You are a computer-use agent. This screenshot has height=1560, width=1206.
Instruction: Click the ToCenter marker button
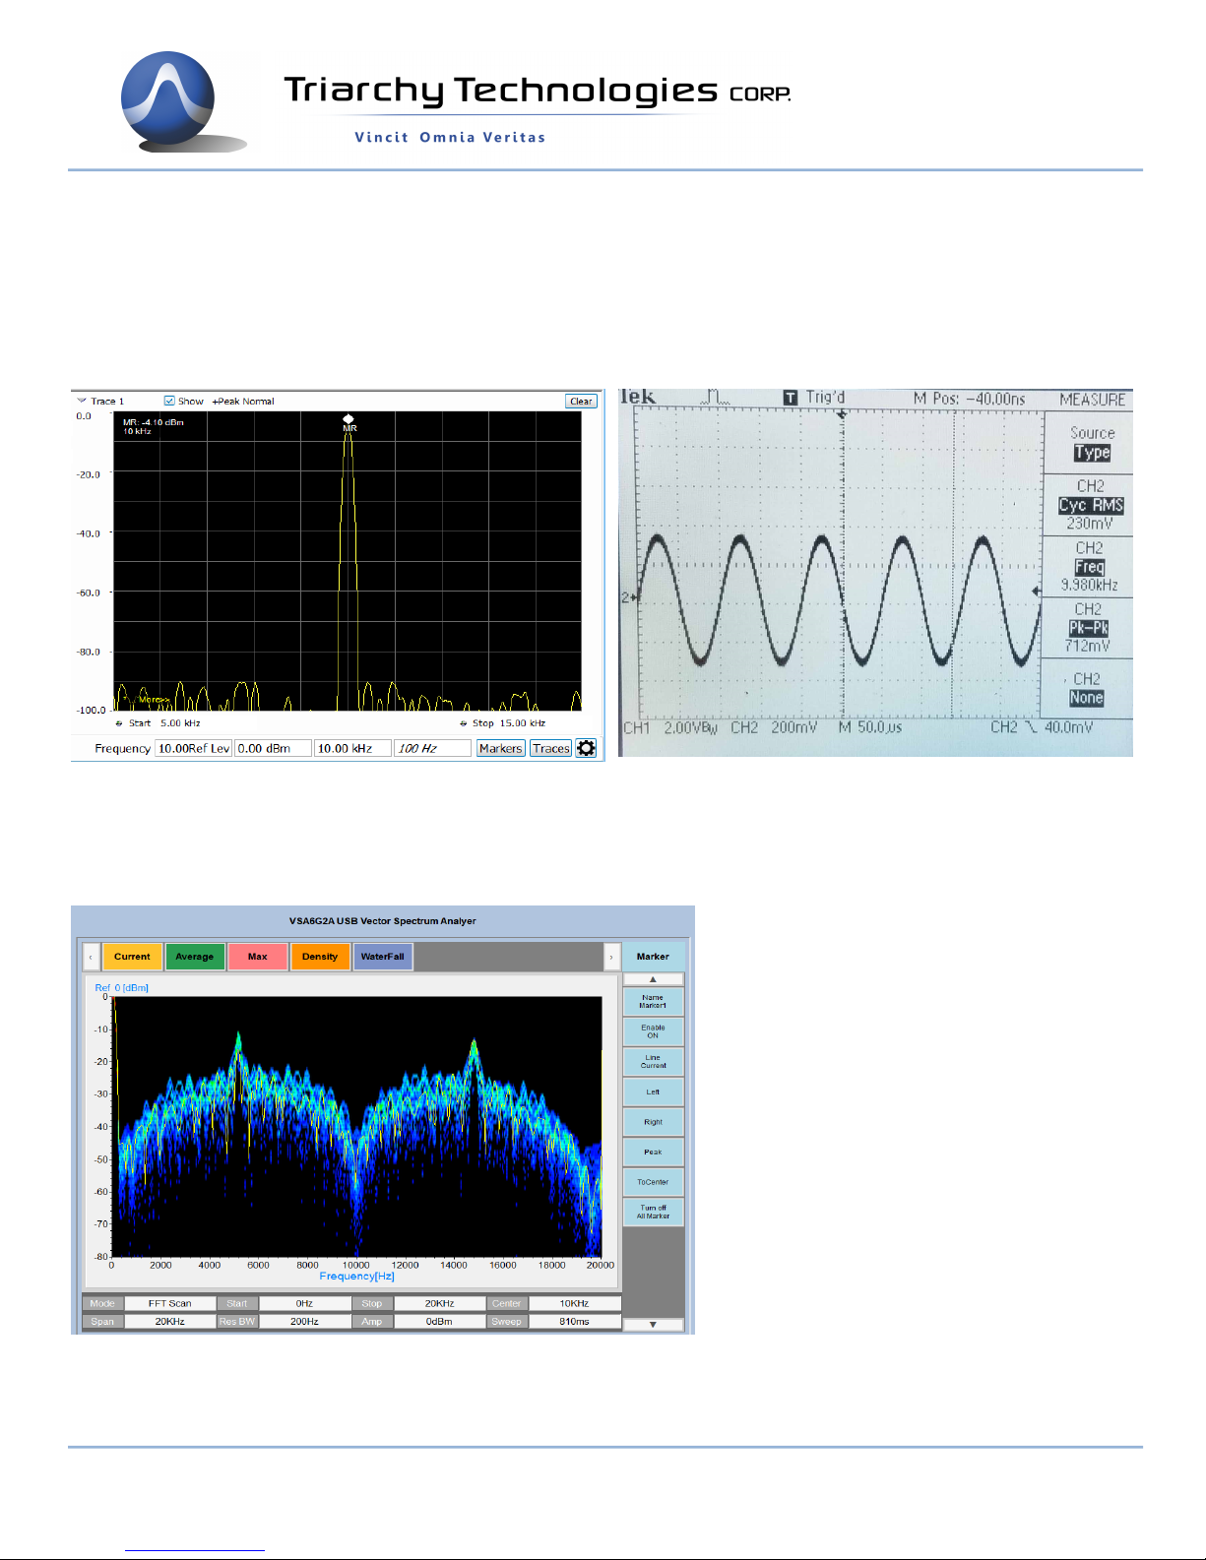(653, 1182)
